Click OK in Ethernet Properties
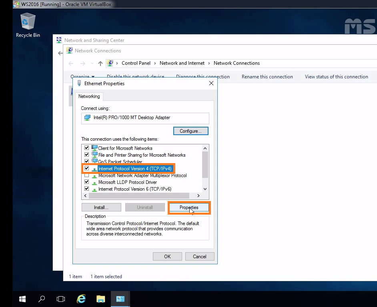Screen dimensions: 377x307 (x=167, y=257)
